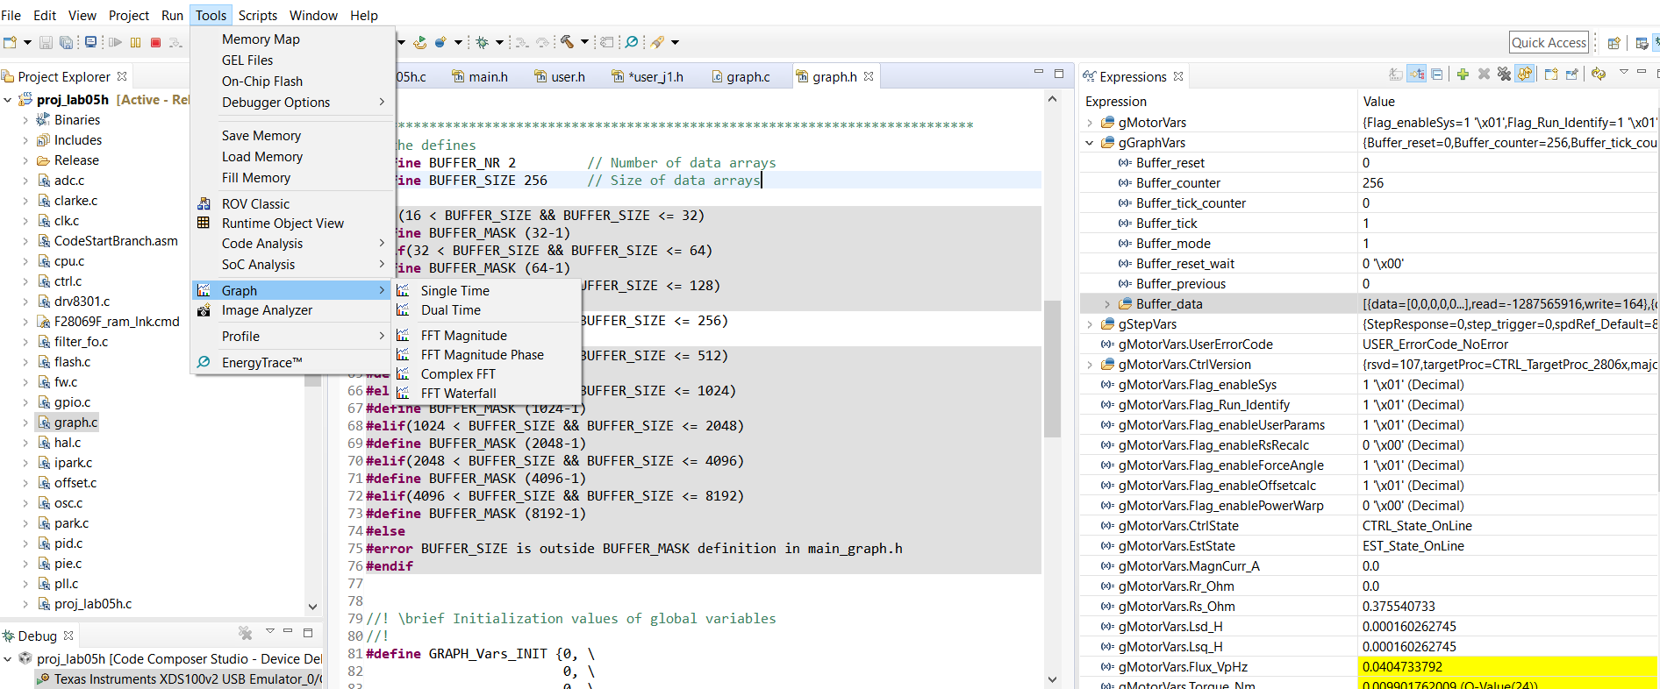
Task: Toggle Show Type Names button in Expressions
Action: point(1395,75)
